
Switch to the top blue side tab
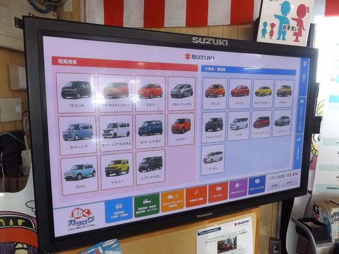point(303,77)
